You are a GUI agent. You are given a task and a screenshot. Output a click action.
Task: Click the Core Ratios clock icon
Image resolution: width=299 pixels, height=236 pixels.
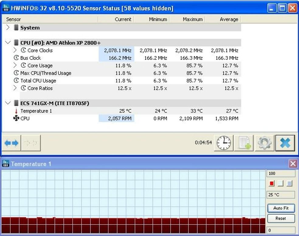23,88
